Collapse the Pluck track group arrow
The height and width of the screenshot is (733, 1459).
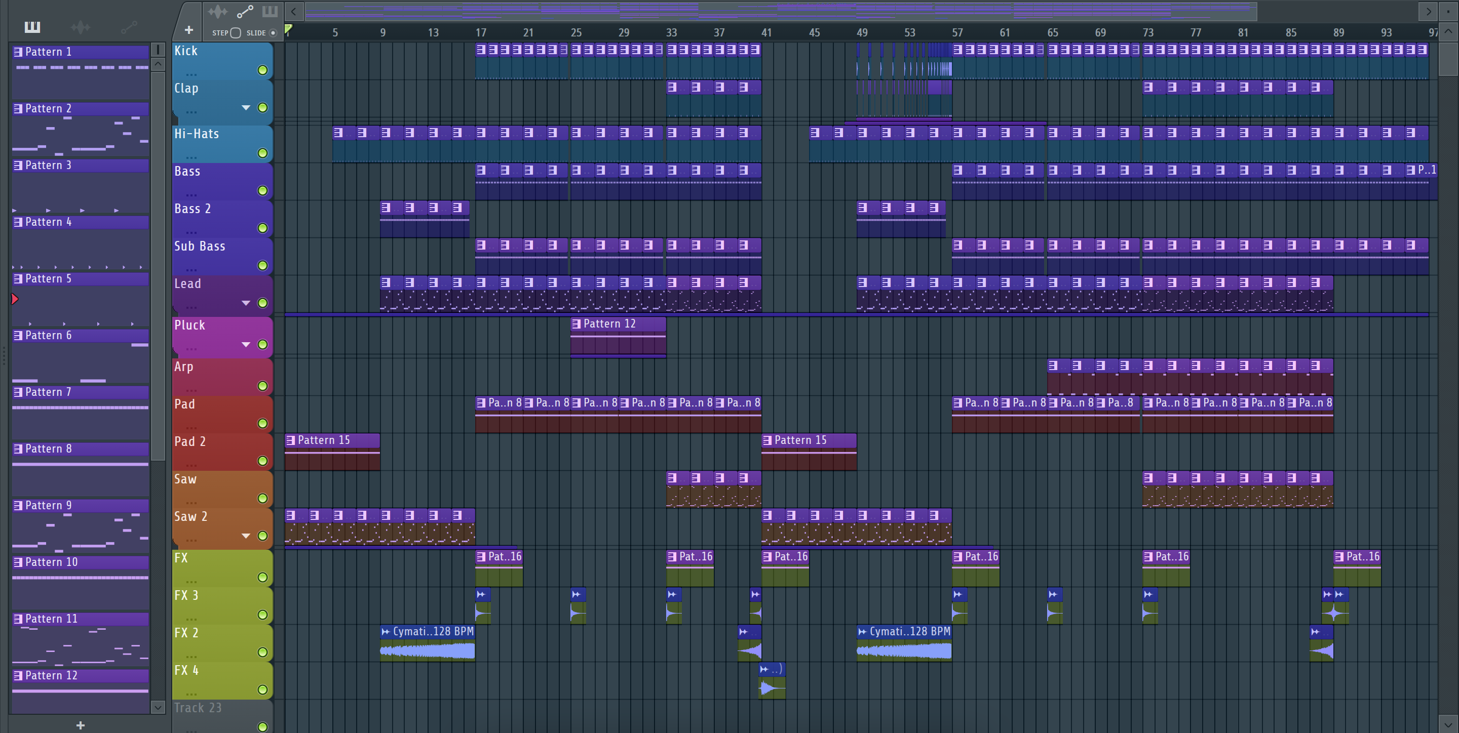coord(246,345)
